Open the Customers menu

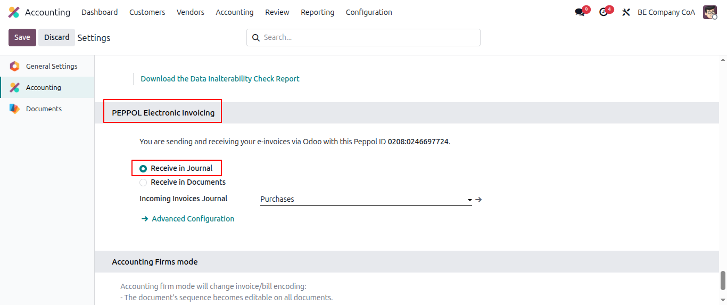point(147,12)
